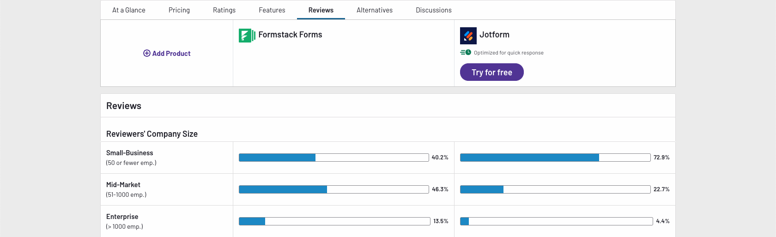776x237 pixels.
Task: Open the Formstack Forms product name link
Action: tap(290, 35)
